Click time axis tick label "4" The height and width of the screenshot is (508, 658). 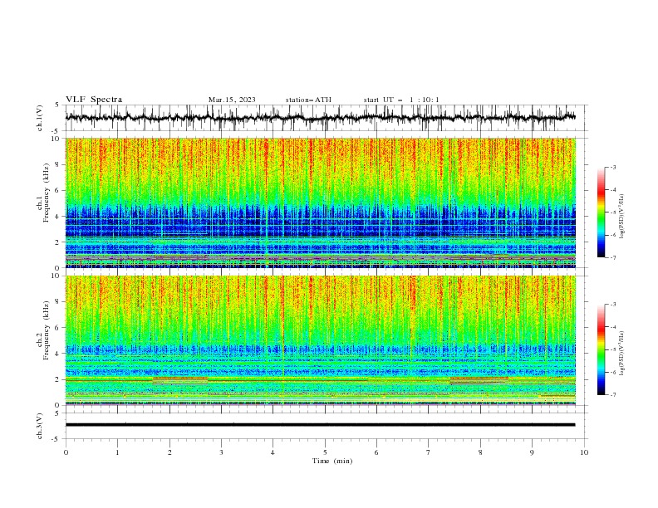(273, 452)
